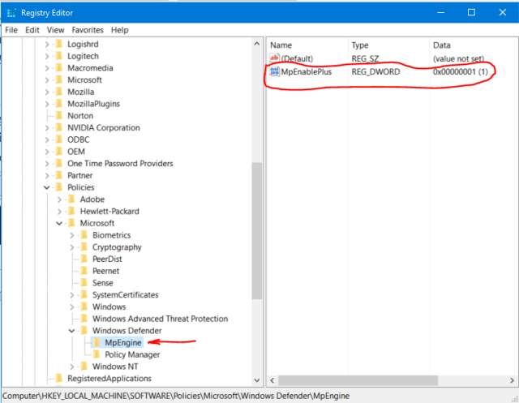Click the Registry Editor app icon in title bar
This screenshot has height=403, width=519.
(11, 13)
